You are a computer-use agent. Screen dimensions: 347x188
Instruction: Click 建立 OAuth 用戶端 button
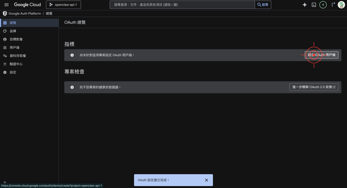pos(322,55)
